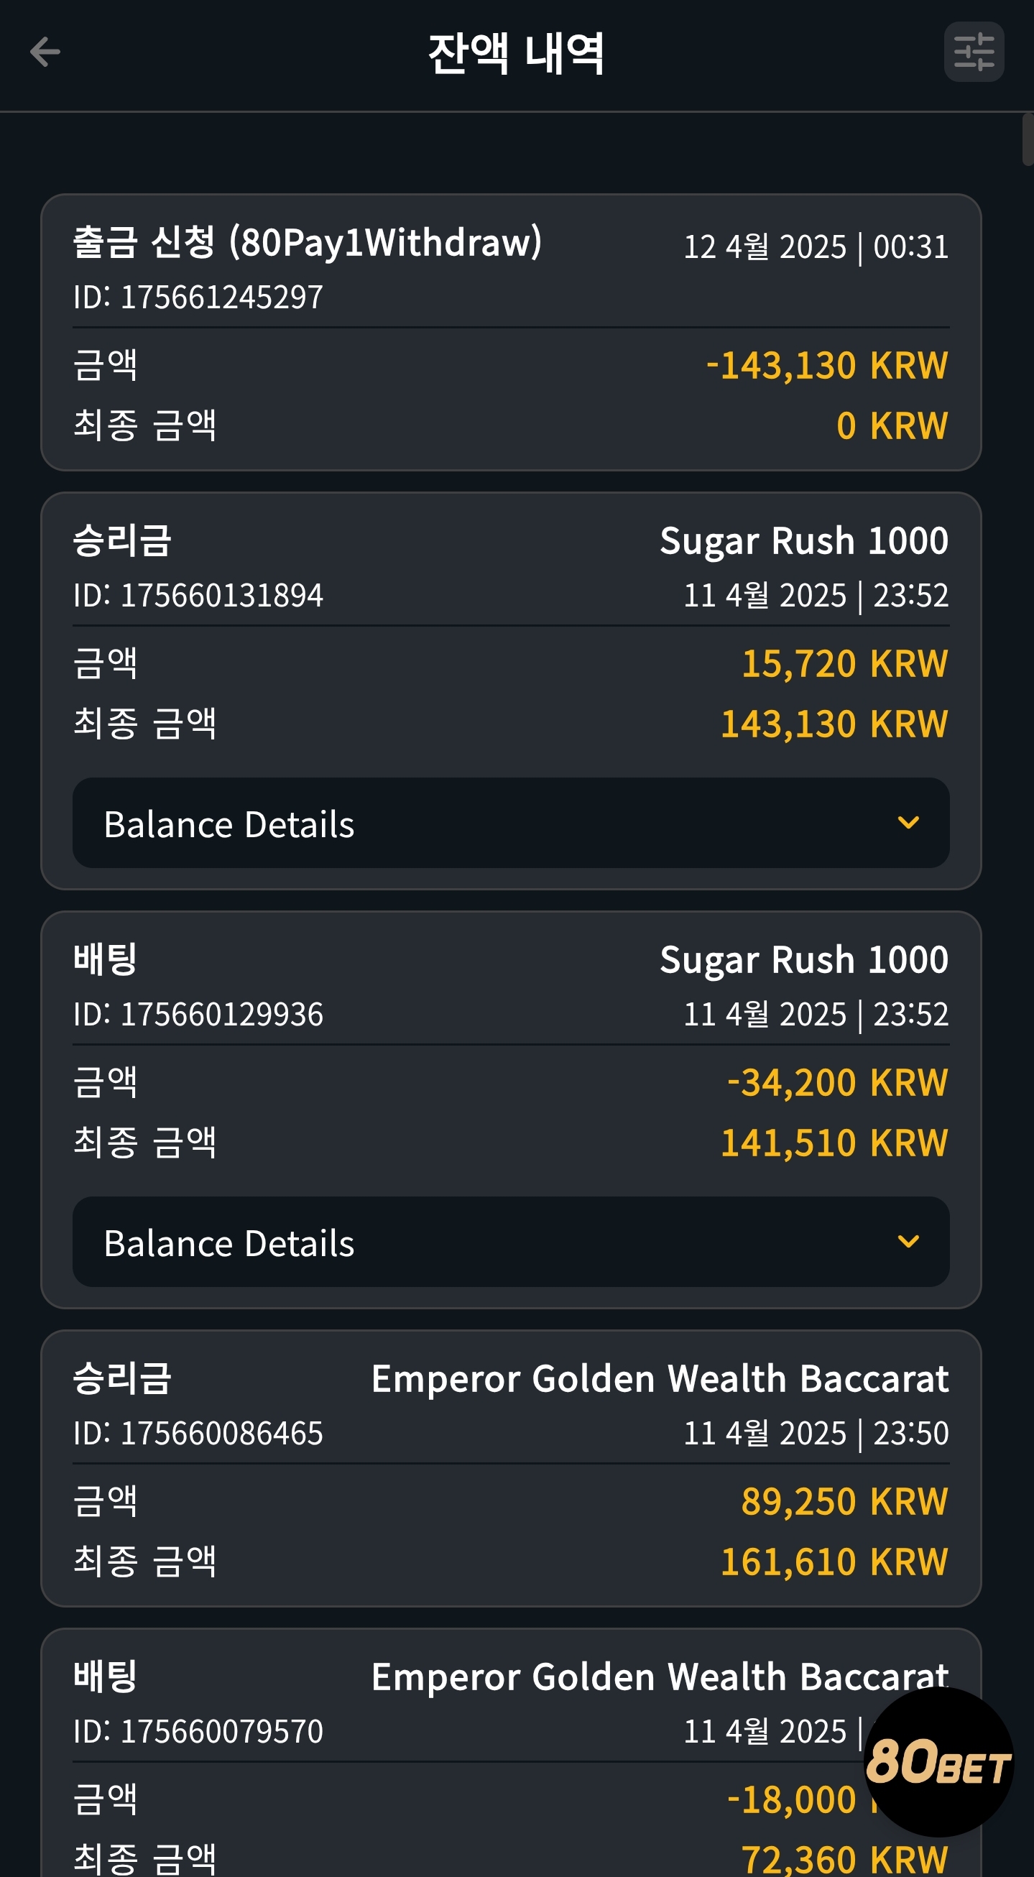Click the ID 175661245297 text
Image resolution: width=1034 pixels, height=1877 pixels.
click(198, 298)
